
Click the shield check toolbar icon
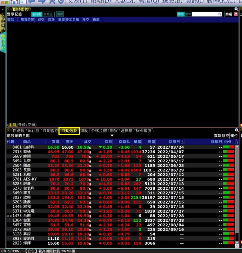[61, 2]
